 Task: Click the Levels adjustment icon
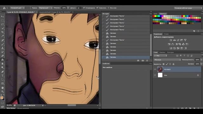pyautogui.click(x=174, y=40)
